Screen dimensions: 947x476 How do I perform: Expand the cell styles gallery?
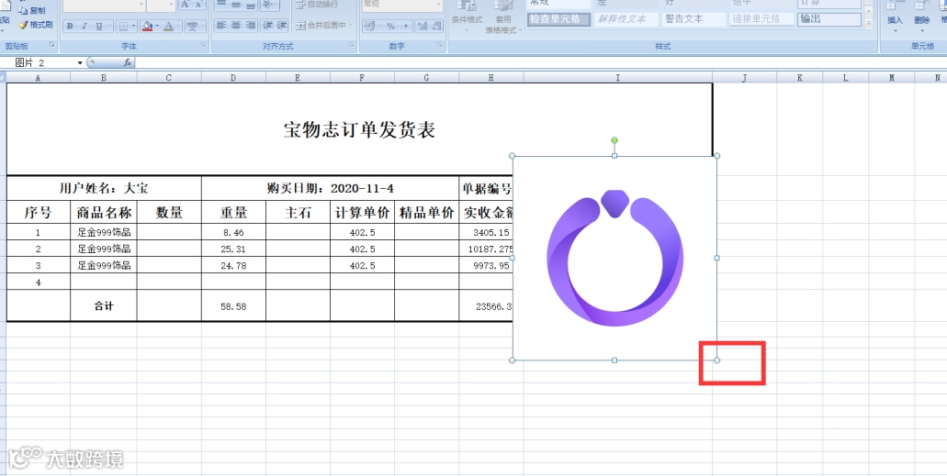[x=869, y=24]
